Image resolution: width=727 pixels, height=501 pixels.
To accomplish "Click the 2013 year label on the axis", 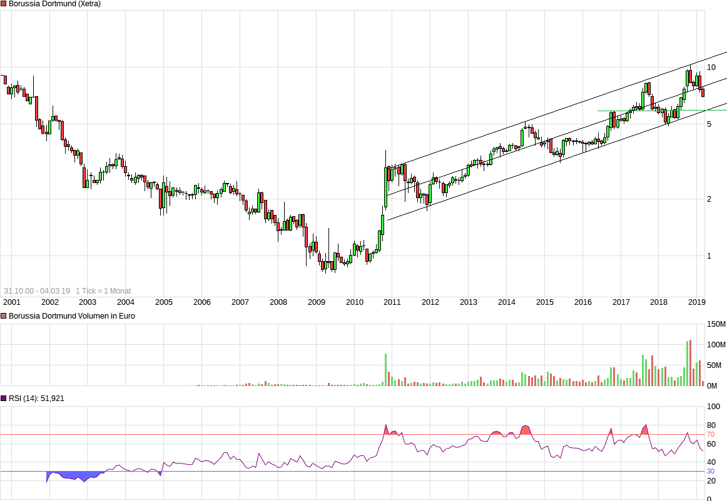I will pyautogui.click(x=468, y=302).
